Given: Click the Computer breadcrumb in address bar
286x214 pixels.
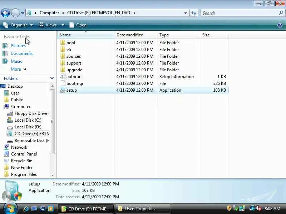Looking at the screenshot, I should pos(49,13).
